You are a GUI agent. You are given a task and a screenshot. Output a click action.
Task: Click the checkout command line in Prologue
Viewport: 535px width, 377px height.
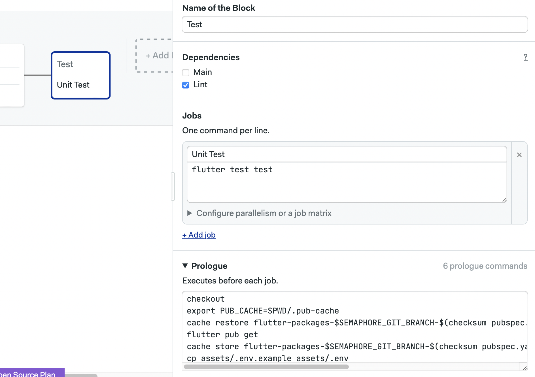point(206,298)
